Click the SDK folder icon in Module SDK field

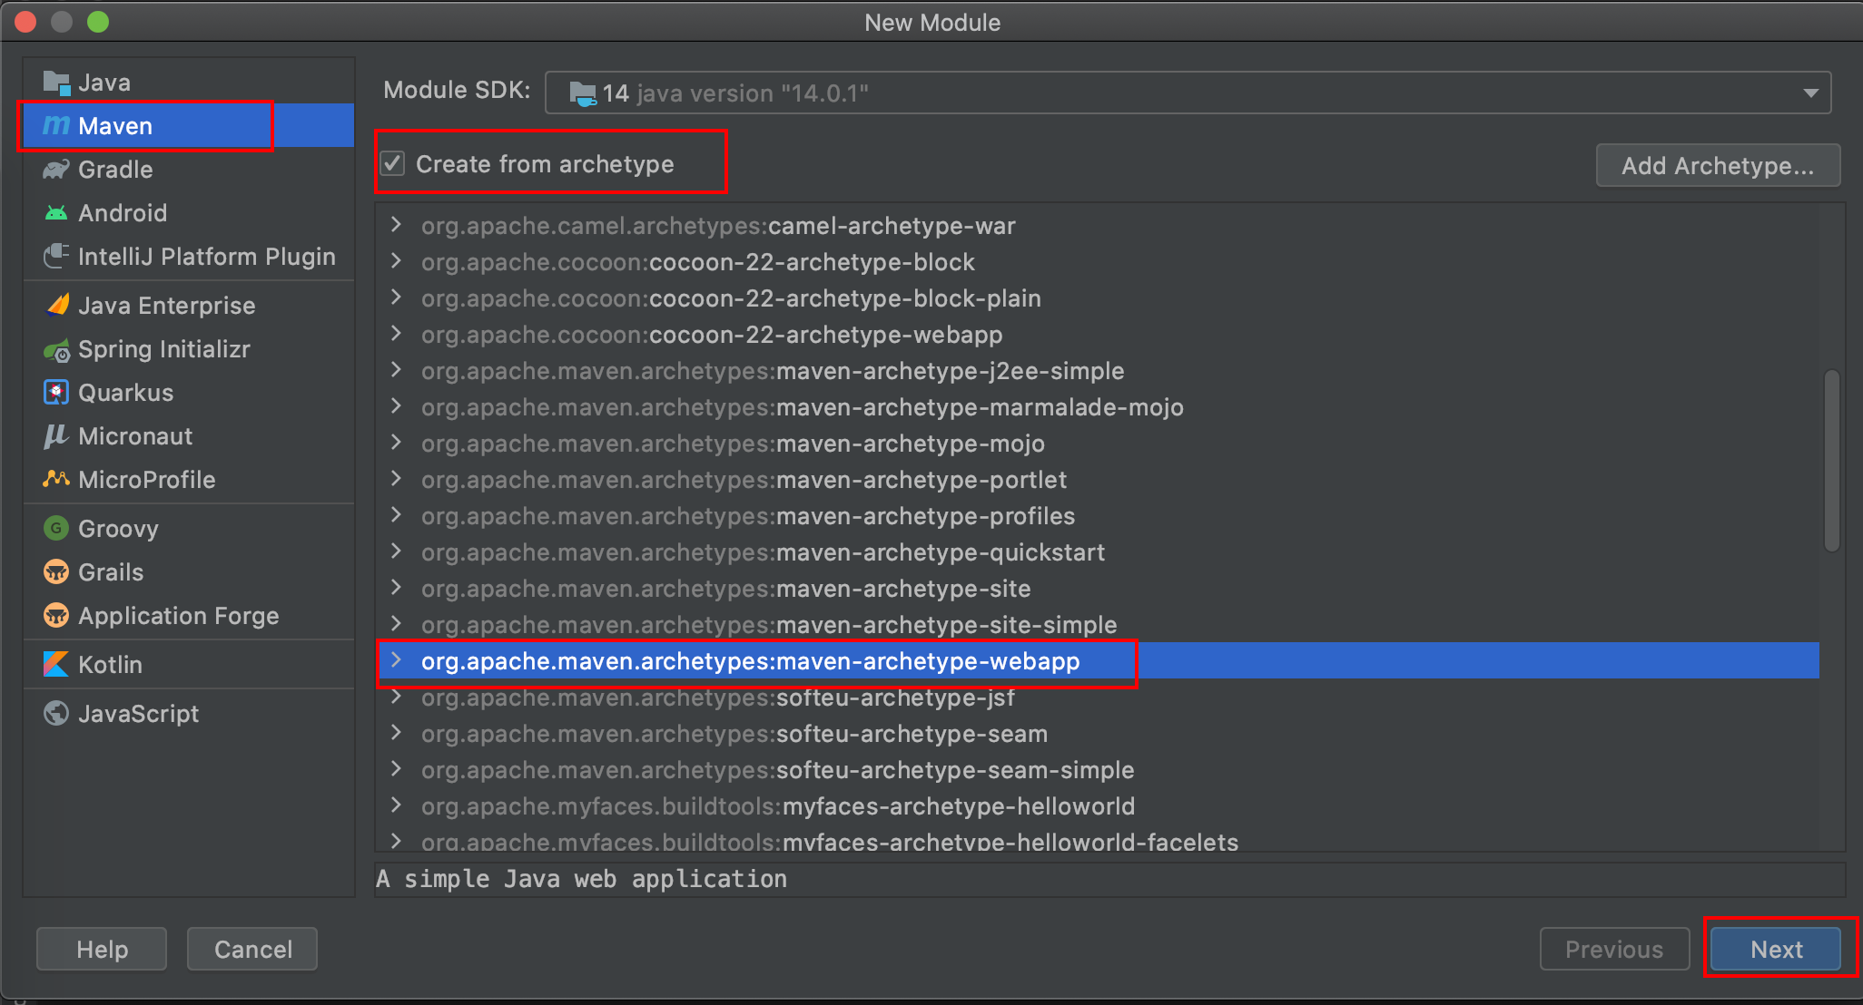583,93
